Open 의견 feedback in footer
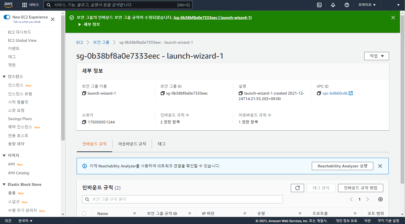 (8, 221)
